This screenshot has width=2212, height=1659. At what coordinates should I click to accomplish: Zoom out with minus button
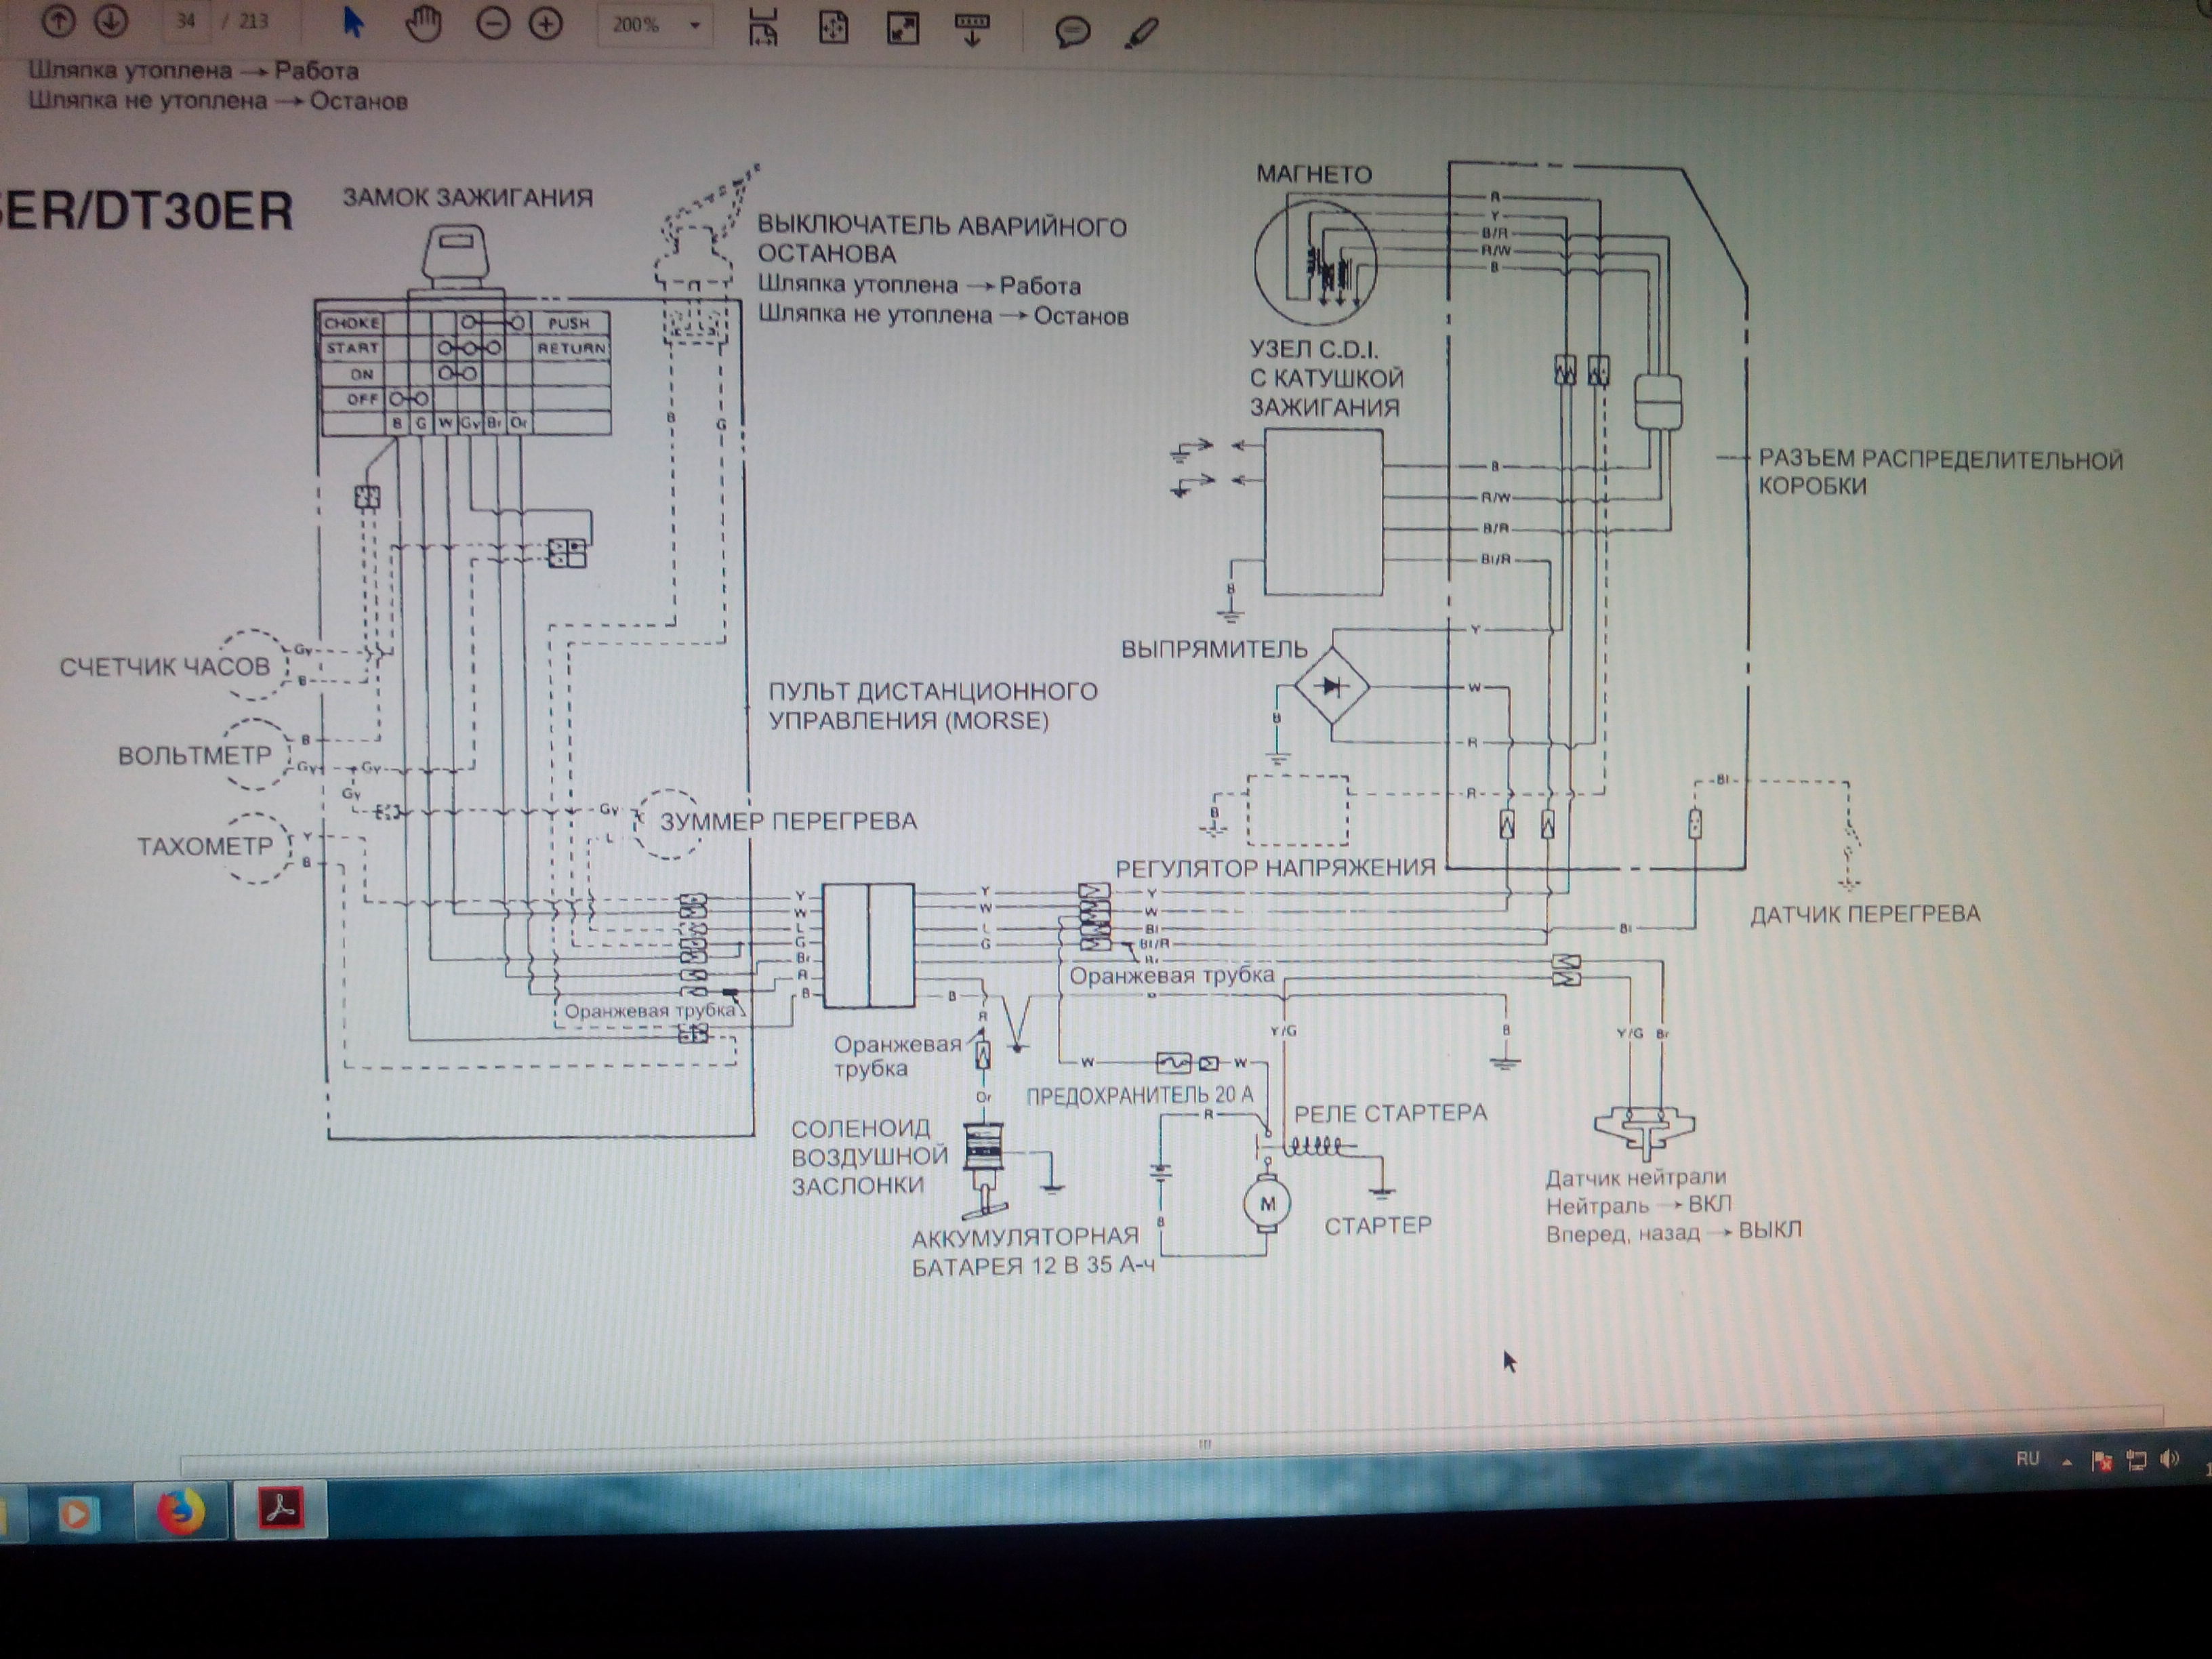click(x=493, y=24)
